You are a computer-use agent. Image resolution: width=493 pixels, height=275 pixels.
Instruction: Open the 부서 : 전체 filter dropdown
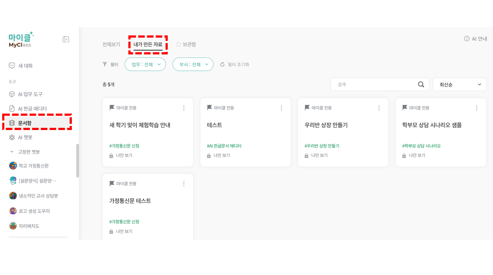pos(193,64)
